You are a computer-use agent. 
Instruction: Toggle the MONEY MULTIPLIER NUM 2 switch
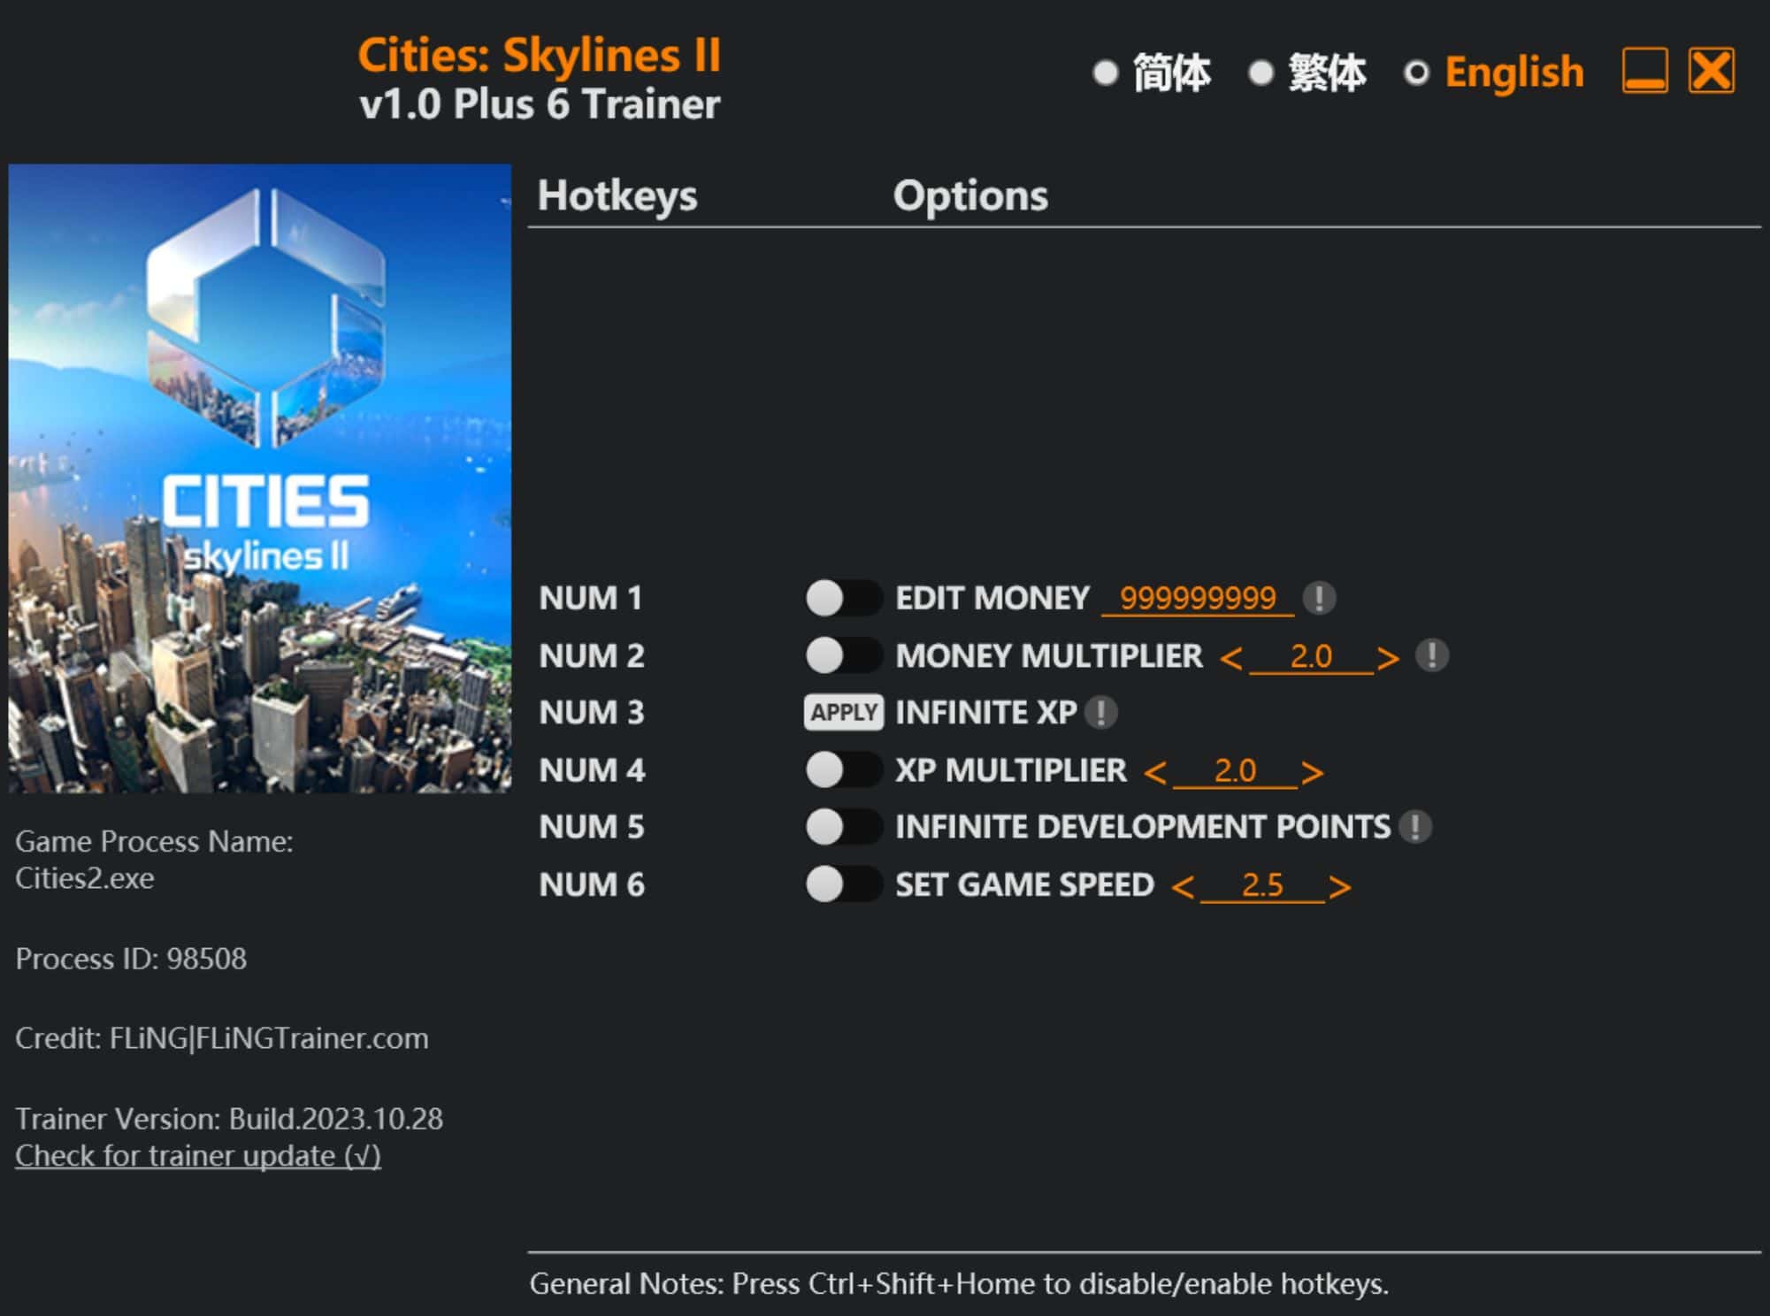(x=830, y=654)
